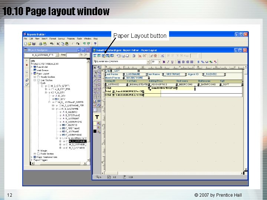
Task: Enable justified text alignment
Action: tap(192, 62)
